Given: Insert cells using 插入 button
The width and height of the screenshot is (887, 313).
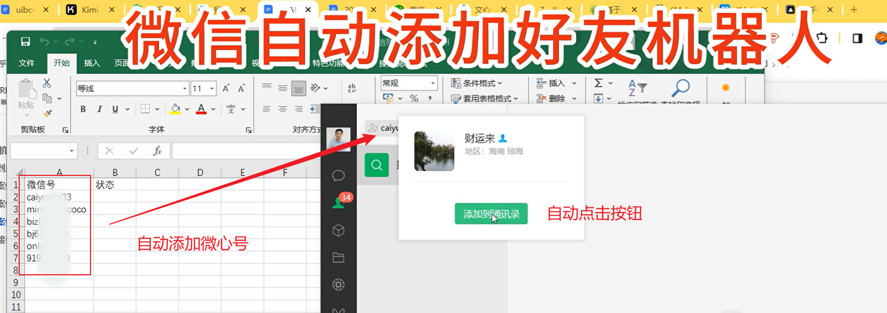Looking at the screenshot, I should (x=551, y=83).
